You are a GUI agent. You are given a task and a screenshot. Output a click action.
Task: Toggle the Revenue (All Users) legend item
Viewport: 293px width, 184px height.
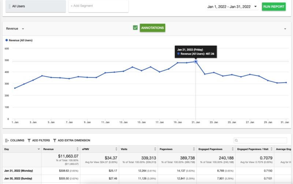coord(19,40)
